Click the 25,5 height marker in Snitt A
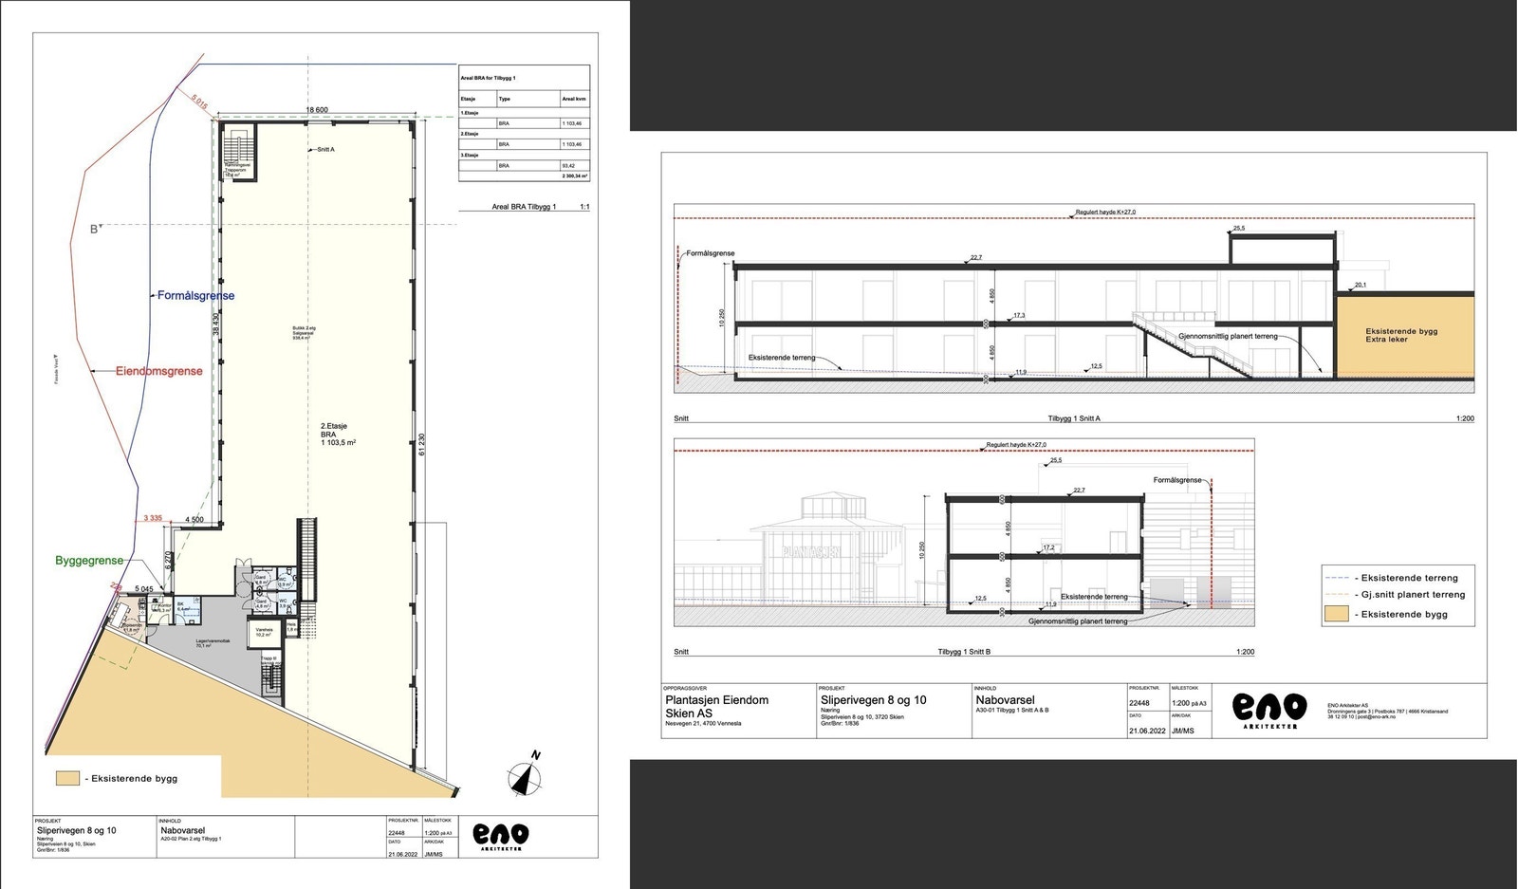This screenshot has width=1518, height=889. tap(1239, 229)
